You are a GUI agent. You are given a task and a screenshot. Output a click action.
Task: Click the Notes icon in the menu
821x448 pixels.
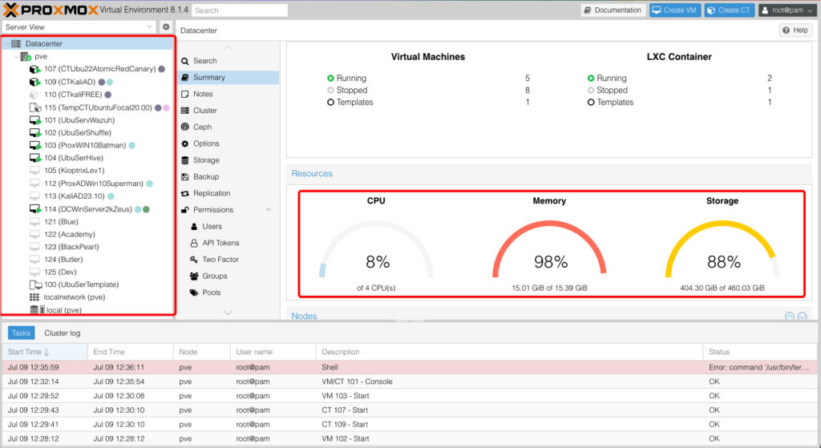185,95
